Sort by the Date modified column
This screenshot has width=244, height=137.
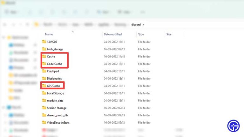point(113,34)
